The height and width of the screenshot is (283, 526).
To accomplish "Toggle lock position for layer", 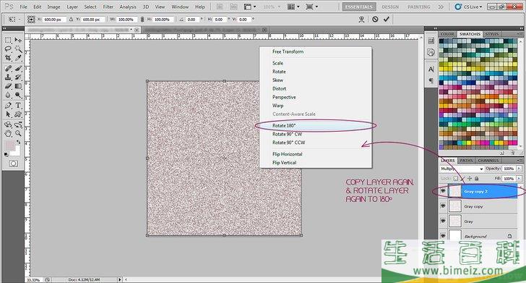I will click(x=470, y=179).
